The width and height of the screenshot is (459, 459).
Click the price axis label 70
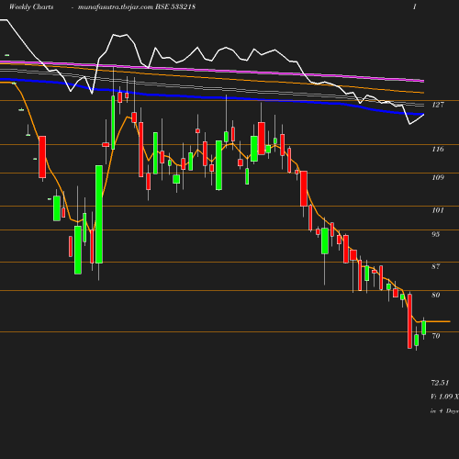coord(436,336)
